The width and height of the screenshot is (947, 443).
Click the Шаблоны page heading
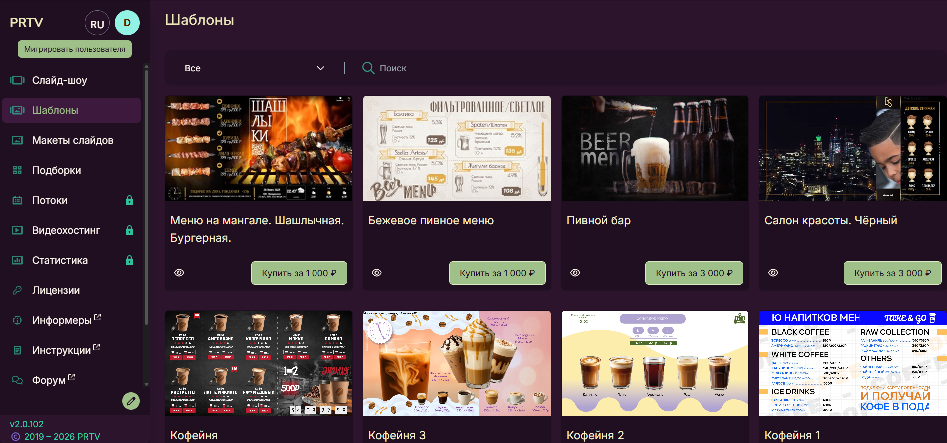pos(199,20)
